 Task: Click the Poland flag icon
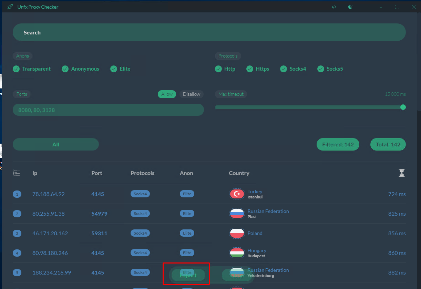(x=237, y=233)
